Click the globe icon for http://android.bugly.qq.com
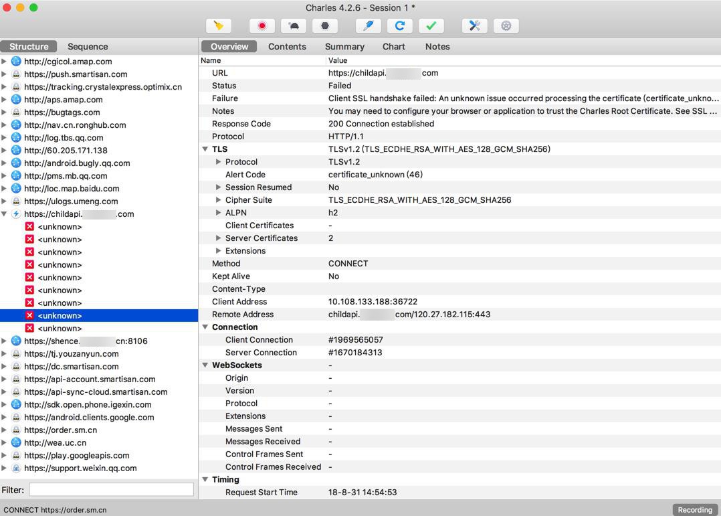 click(16, 163)
